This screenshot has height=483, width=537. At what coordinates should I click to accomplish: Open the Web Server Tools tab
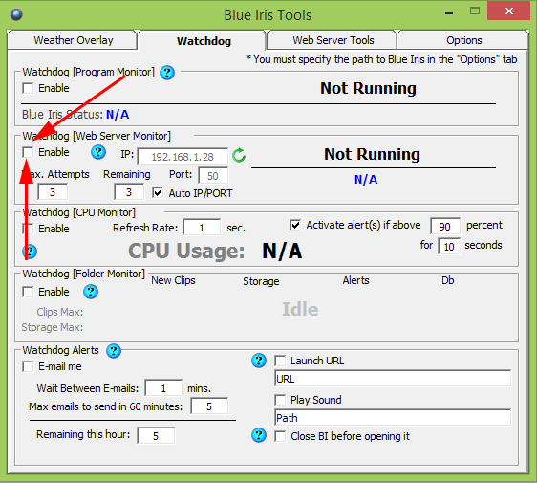tap(333, 40)
